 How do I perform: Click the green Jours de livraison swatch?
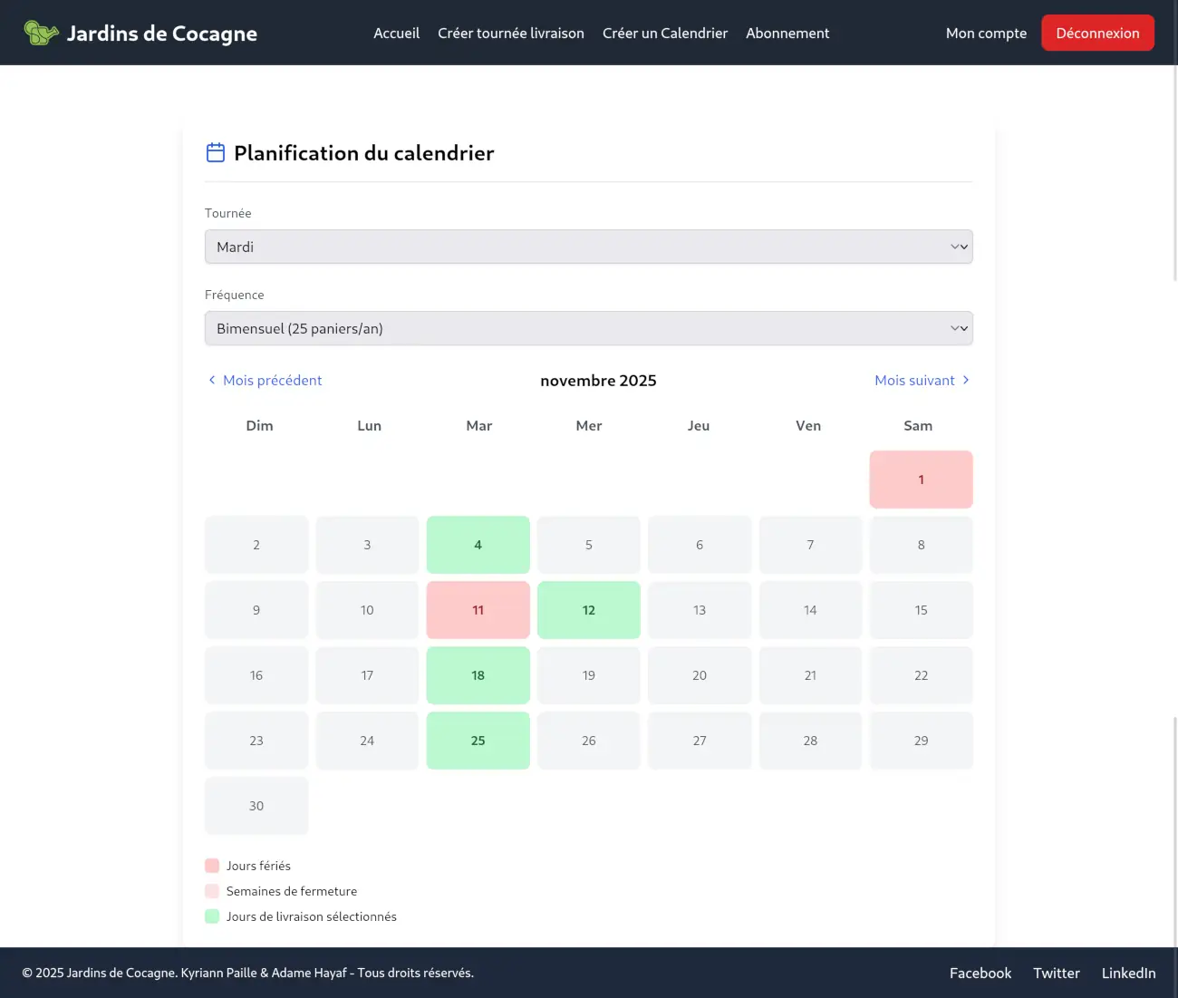[212, 916]
